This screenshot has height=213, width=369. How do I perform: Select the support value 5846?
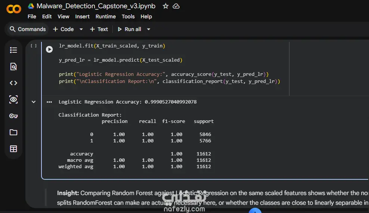[x=205, y=135]
